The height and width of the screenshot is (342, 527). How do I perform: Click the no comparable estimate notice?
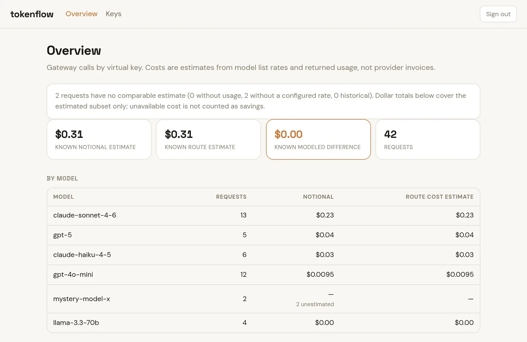263,101
